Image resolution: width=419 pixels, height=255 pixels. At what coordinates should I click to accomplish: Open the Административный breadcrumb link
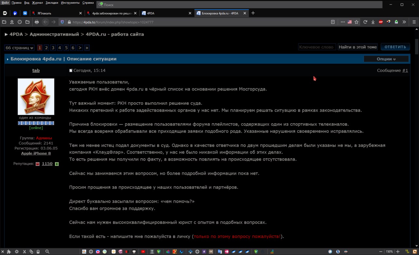coord(54,34)
